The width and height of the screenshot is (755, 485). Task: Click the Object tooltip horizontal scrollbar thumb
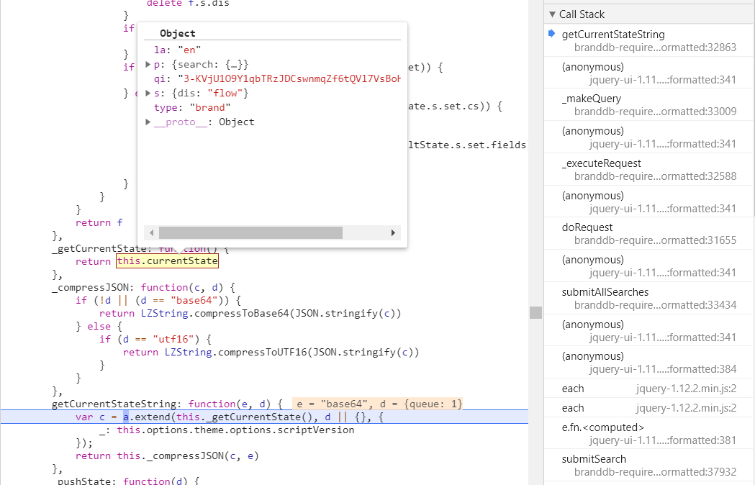[250, 233]
